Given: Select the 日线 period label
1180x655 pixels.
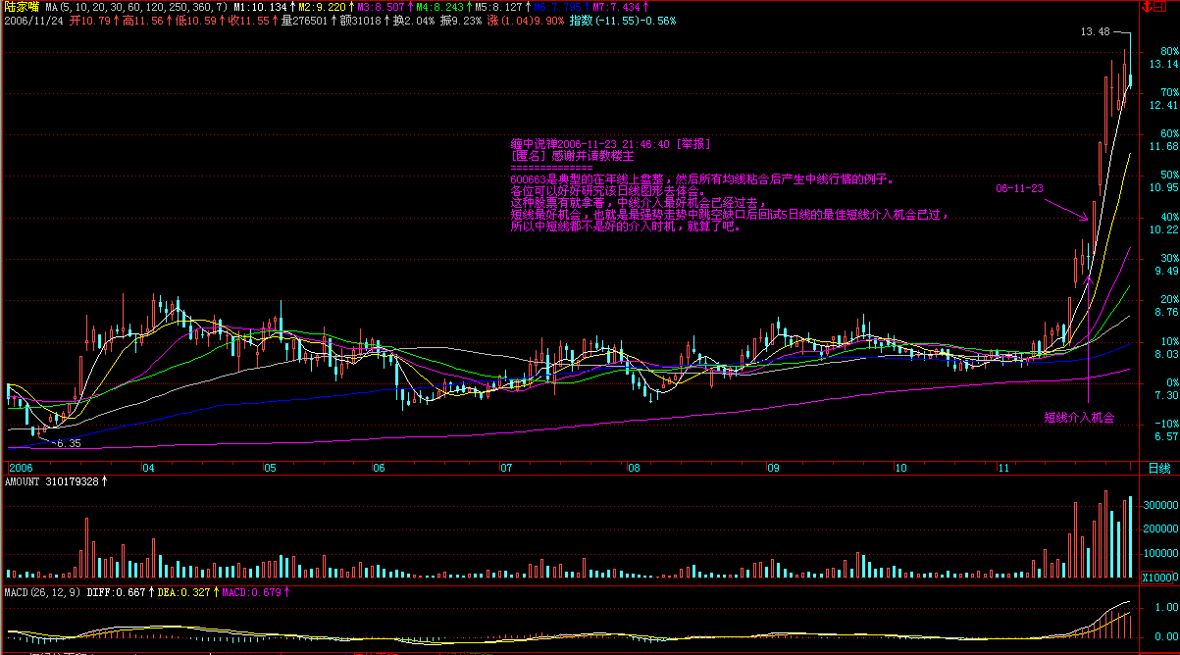Looking at the screenshot, I should click(x=1159, y=469).
